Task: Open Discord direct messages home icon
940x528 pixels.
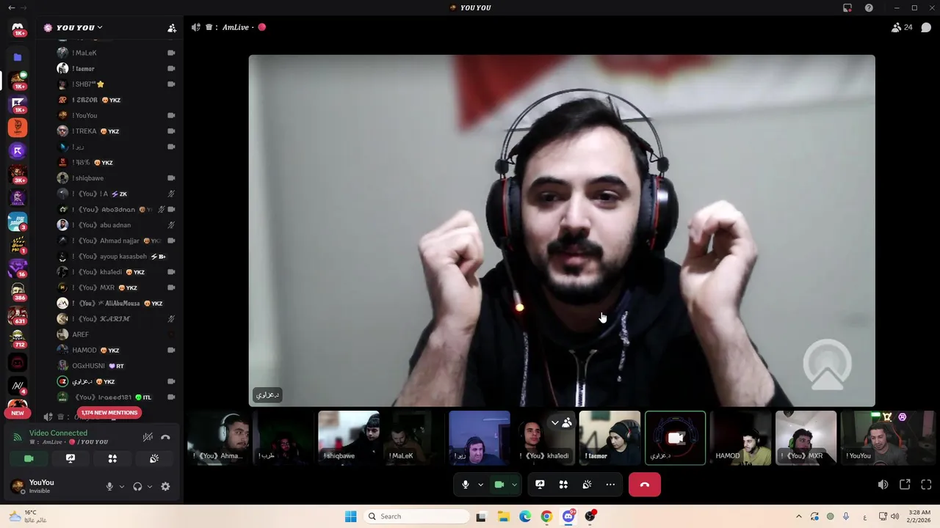Action: point(18,28)
